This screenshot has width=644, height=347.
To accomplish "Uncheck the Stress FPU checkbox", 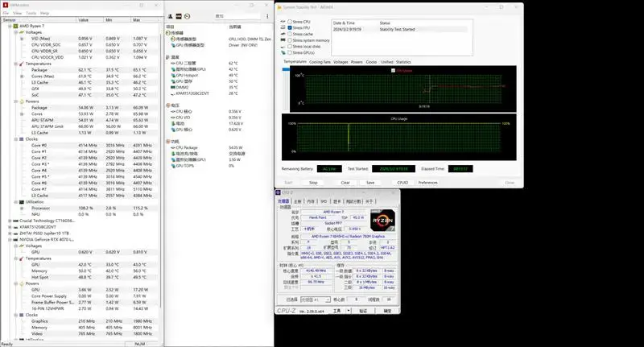I will [x=290, y=28].
